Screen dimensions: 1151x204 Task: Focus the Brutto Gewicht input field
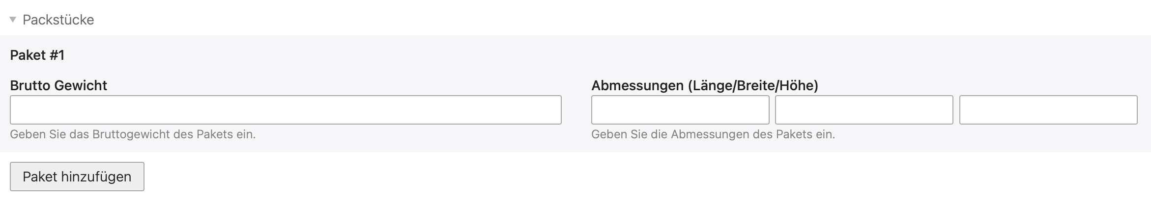point(285,110)
